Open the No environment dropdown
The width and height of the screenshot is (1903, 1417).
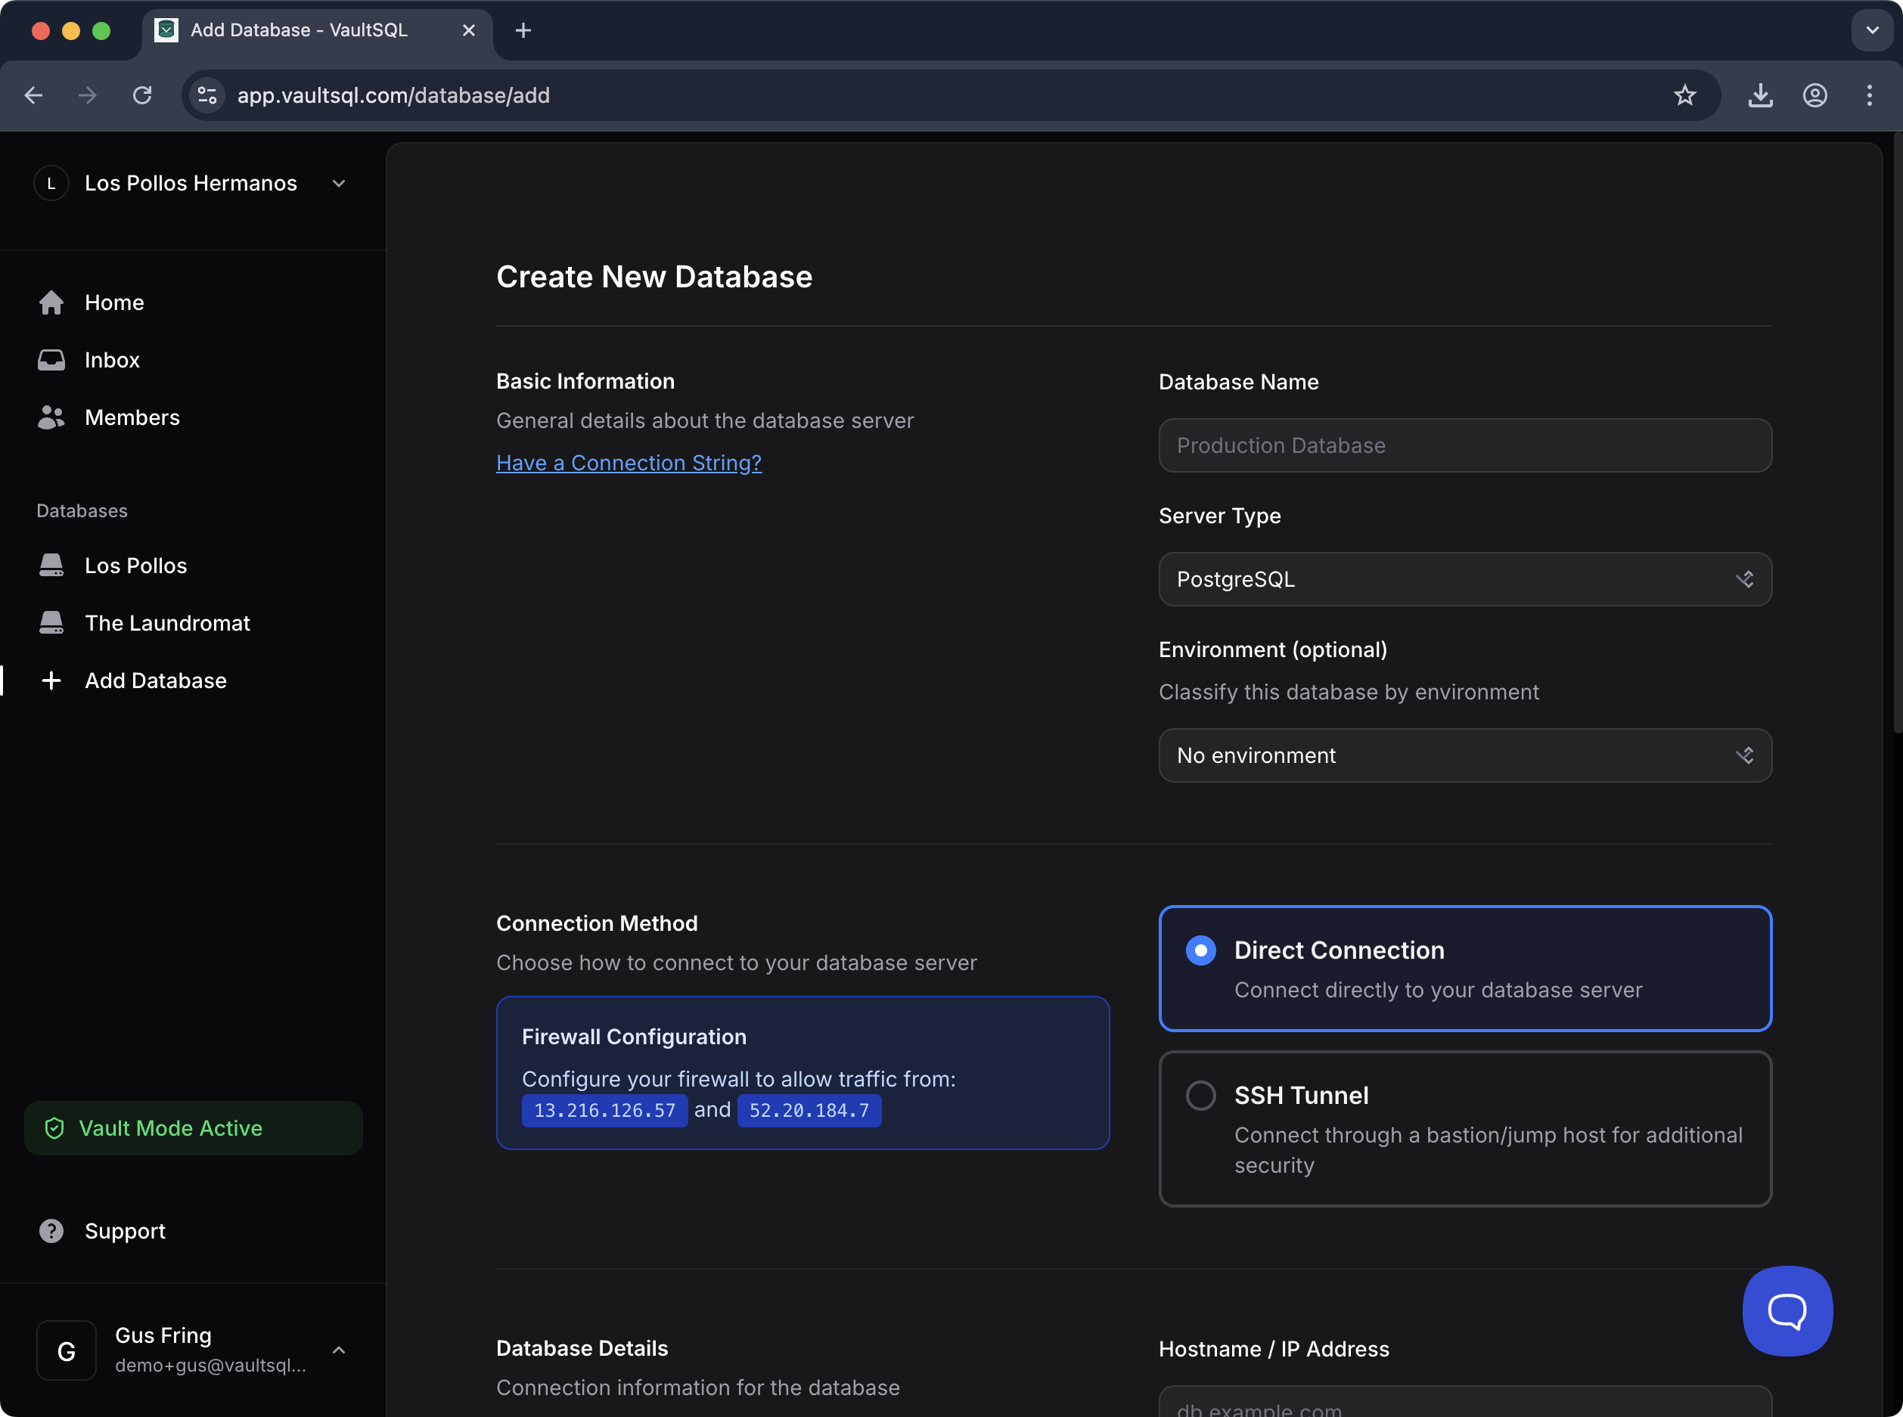point(1464,755)
